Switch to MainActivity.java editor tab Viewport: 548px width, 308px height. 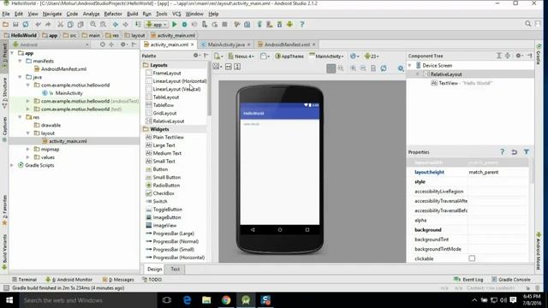coord(226,44)
